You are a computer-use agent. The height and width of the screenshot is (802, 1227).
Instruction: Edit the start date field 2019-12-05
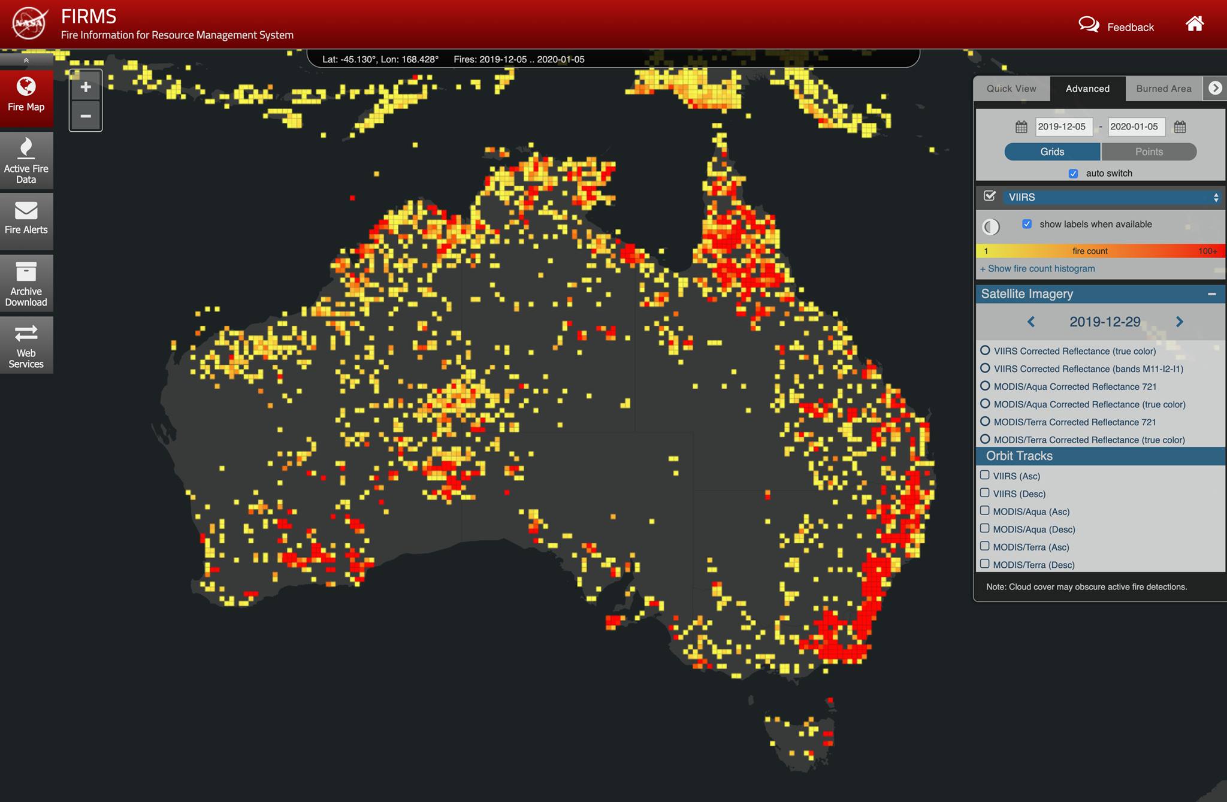pos(1063,127)
